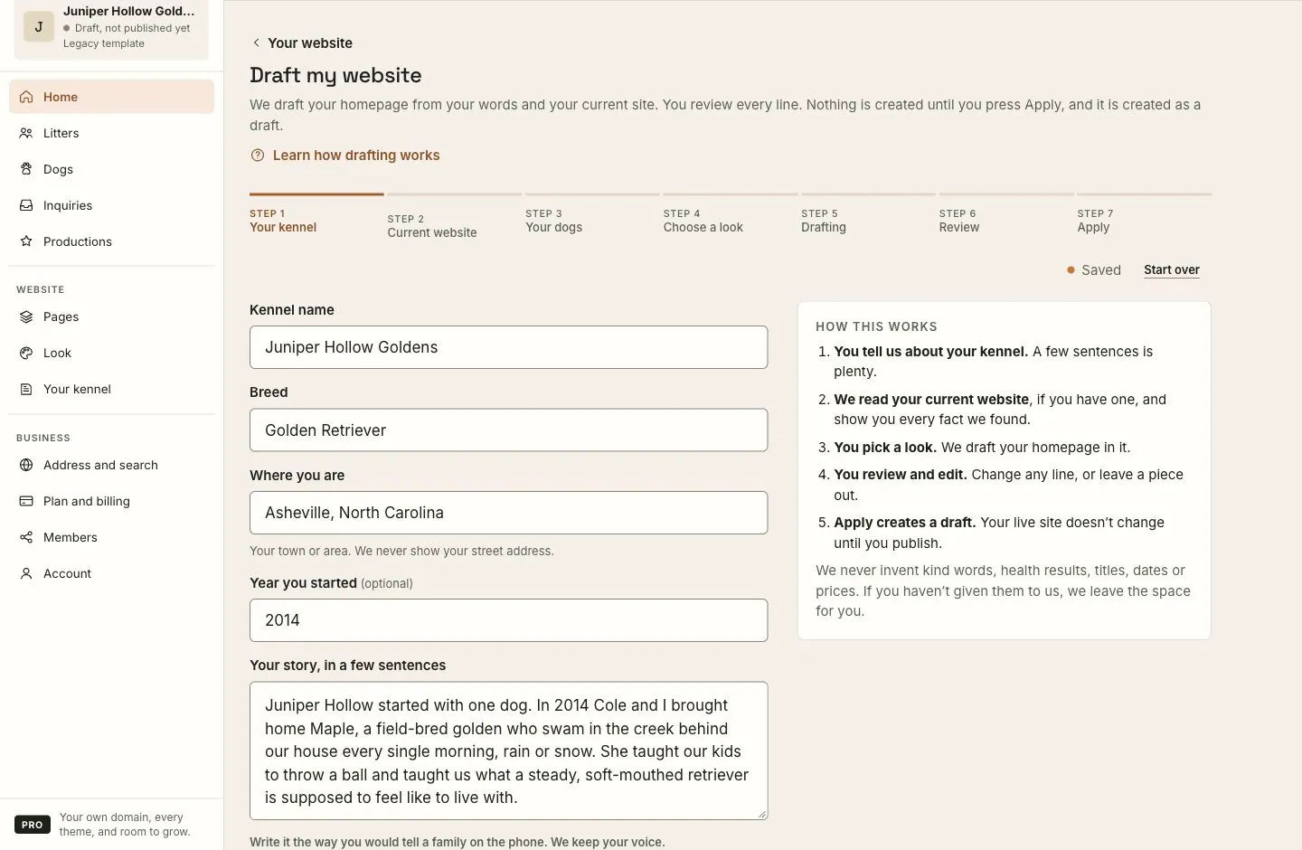Click the Kennel name input field
The width and height of the screenshot is (1302, 850).
point(508,347)
